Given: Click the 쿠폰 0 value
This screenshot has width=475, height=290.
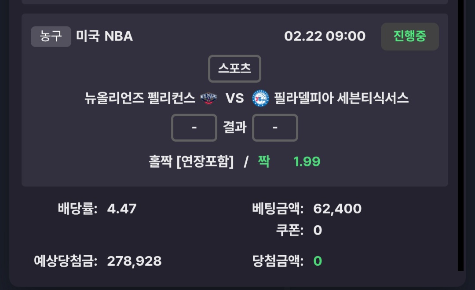Looking at the screenshot, I should click(318, 230).
